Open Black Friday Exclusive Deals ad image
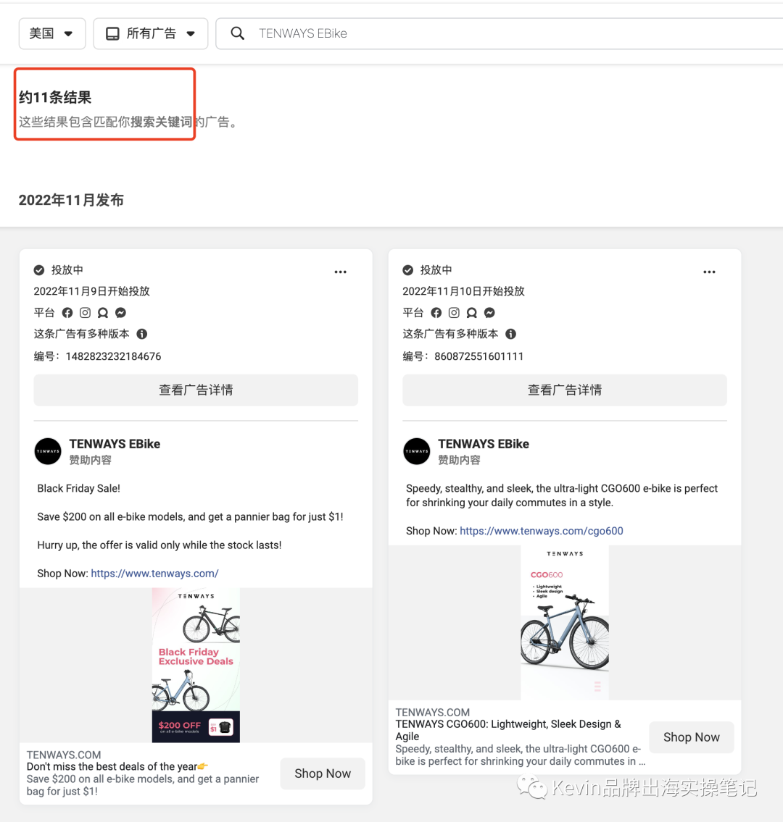 196,666
